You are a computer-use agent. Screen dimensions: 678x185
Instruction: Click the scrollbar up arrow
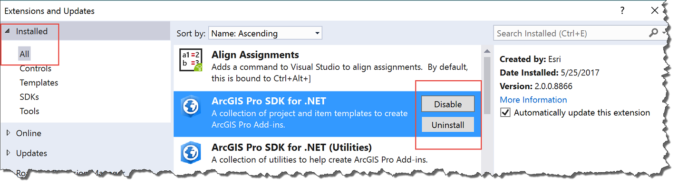[487, 51]
